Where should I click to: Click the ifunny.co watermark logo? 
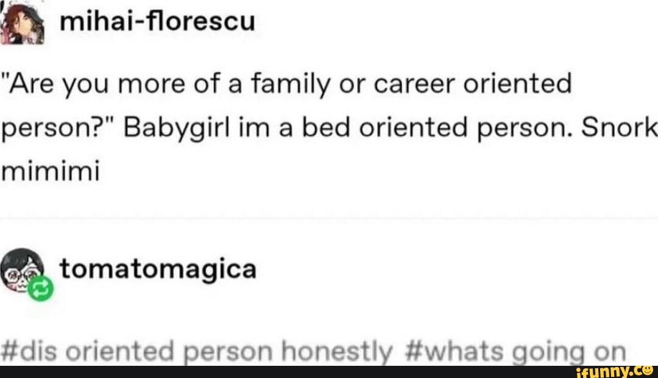[614, 371]
